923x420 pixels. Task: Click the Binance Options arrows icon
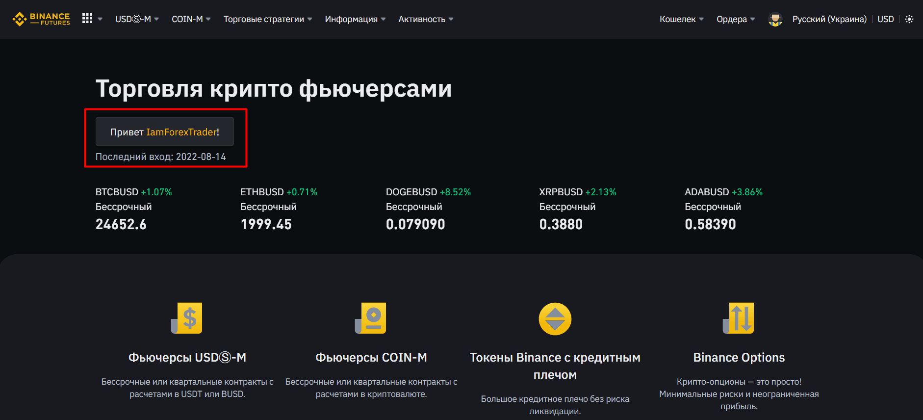click(739, 318)
